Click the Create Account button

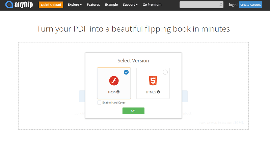(250, 5)
